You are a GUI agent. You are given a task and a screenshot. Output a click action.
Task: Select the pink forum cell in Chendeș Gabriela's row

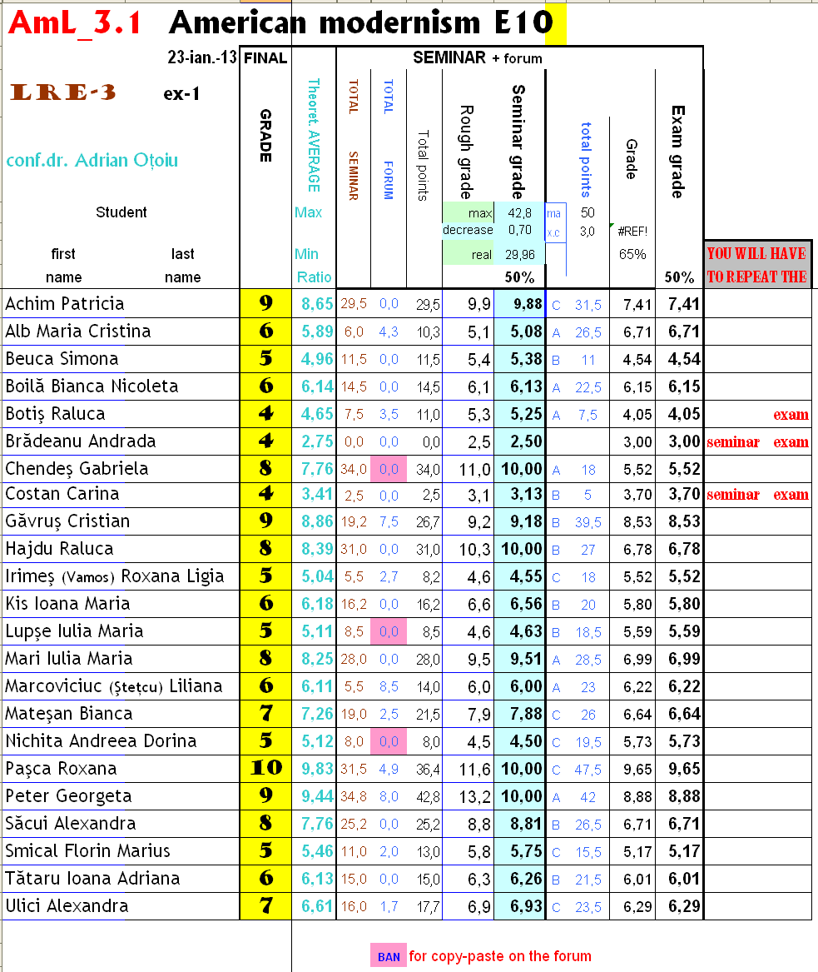(389, 469)
